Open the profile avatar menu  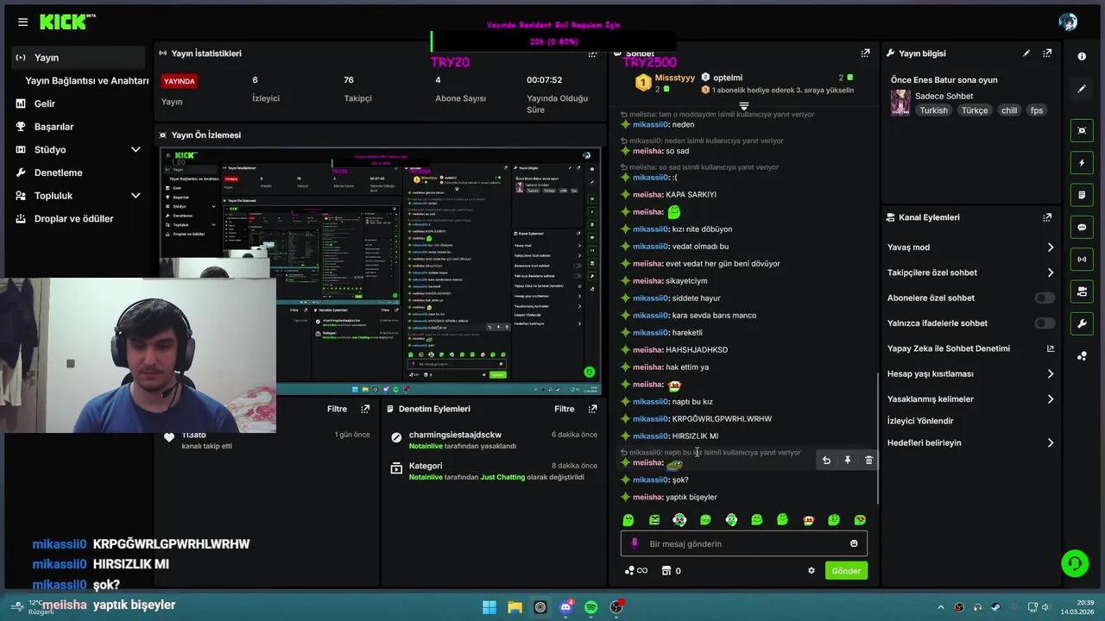point(1068,22)
